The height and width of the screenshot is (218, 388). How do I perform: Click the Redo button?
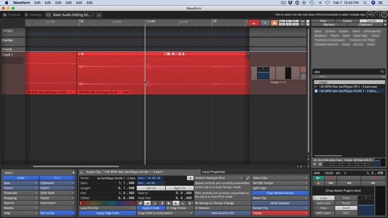coord(57,178)
